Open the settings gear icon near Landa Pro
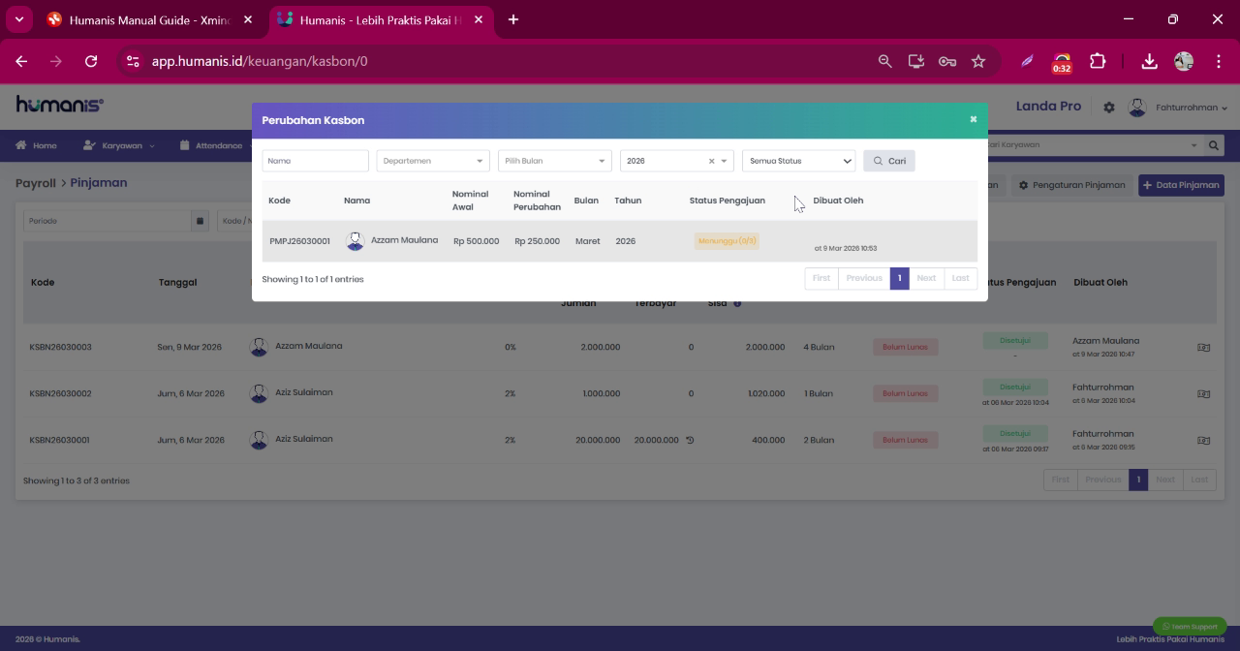The image size is (1240, 651). pos(1109,108)
